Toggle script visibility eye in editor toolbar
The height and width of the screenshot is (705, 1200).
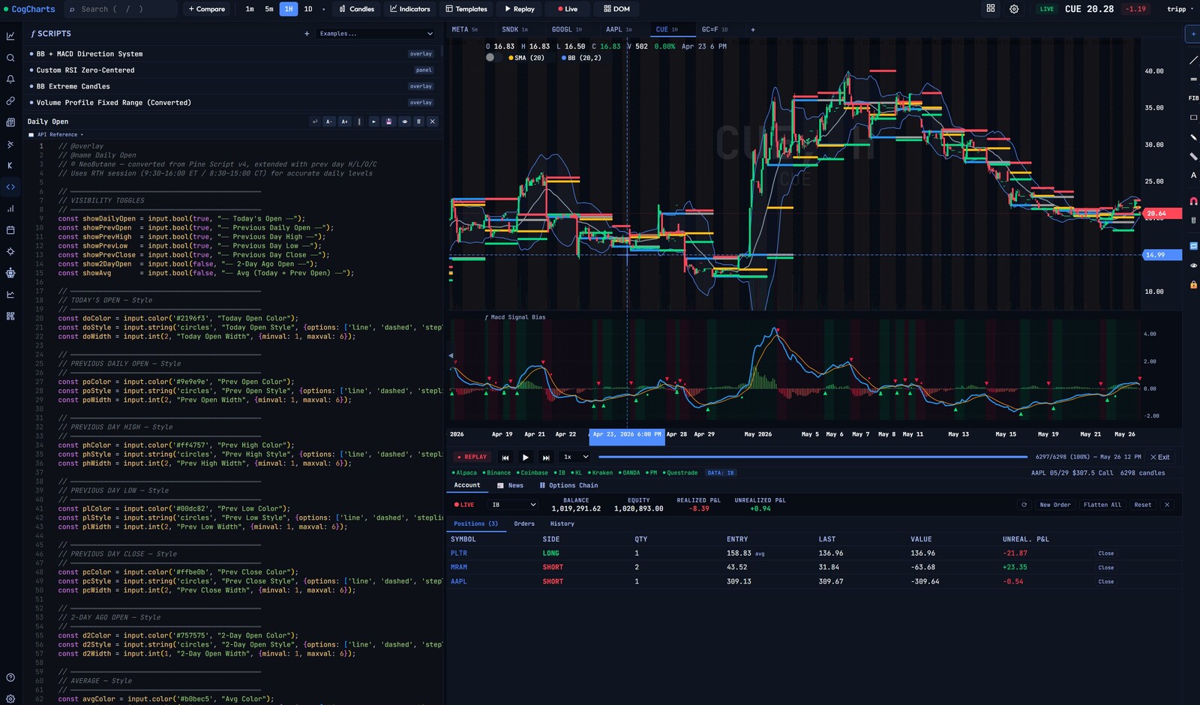click(x=404, y=121)
